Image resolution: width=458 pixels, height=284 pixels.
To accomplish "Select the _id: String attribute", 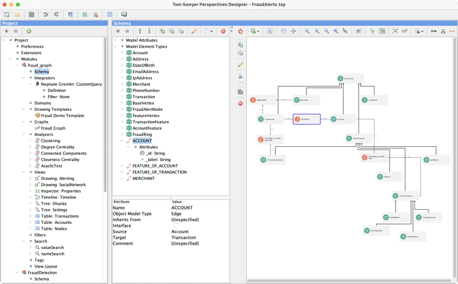I will click(155, 153).
